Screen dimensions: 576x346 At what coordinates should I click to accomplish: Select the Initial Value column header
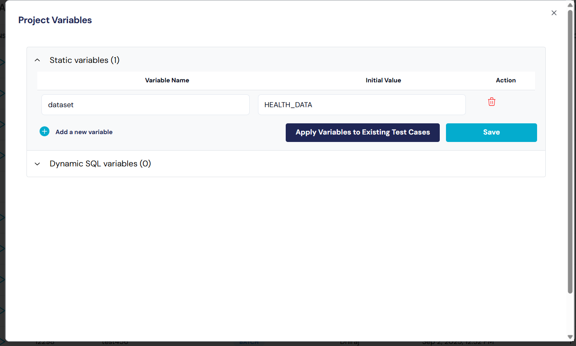[x=383, y=80]
